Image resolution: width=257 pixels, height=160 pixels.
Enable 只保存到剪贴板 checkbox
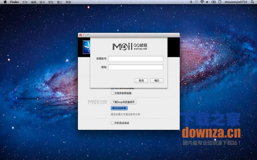click(x=112, y=93)
